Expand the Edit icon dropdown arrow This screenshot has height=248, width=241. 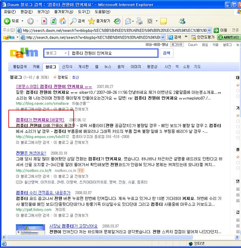[x=157, y=21]
